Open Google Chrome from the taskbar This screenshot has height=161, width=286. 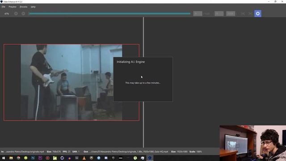18,158
